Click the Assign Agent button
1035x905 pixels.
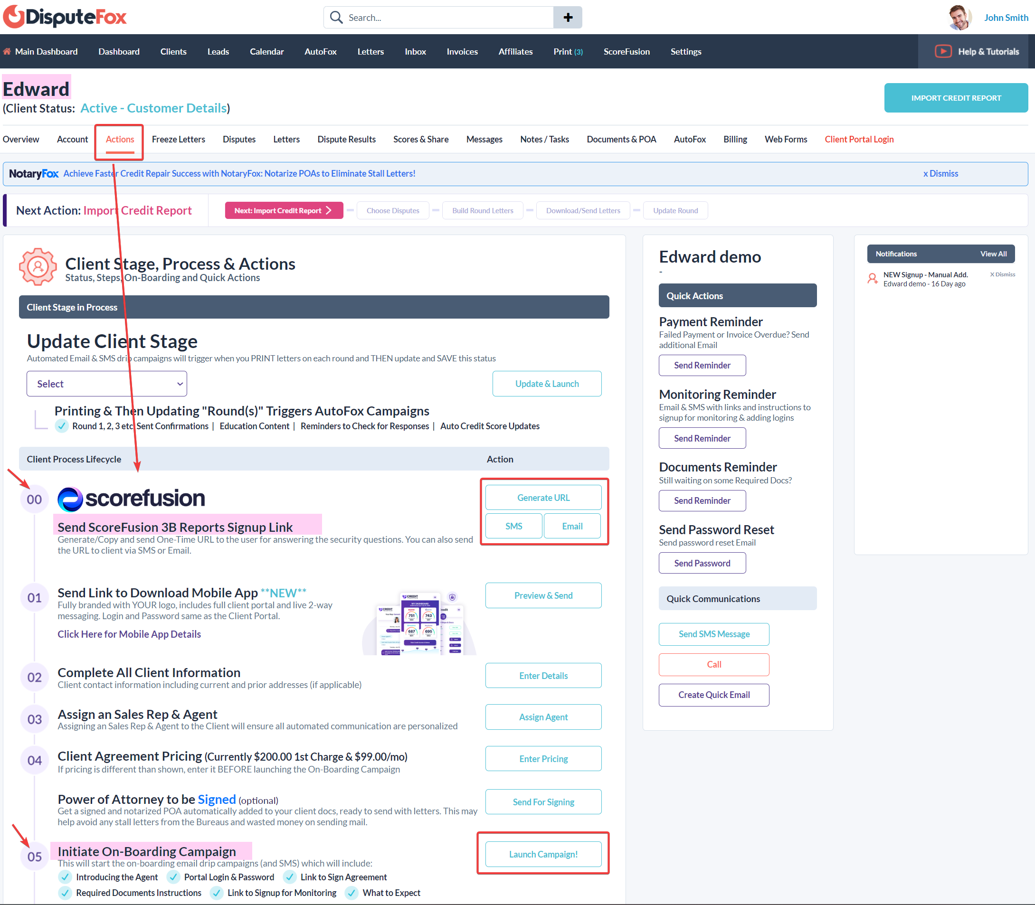coord(543,717)
